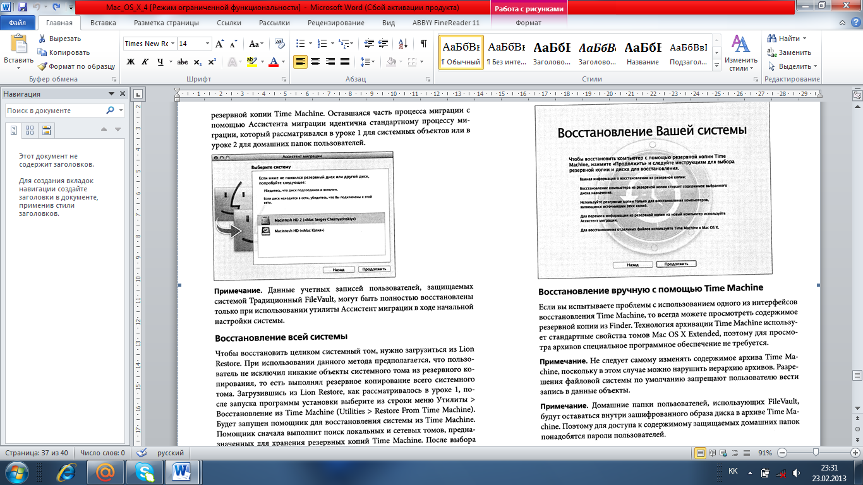Switch to Разметка страницы tab
Viewport: 863px width, 485px height.
[x=166, y=23]
